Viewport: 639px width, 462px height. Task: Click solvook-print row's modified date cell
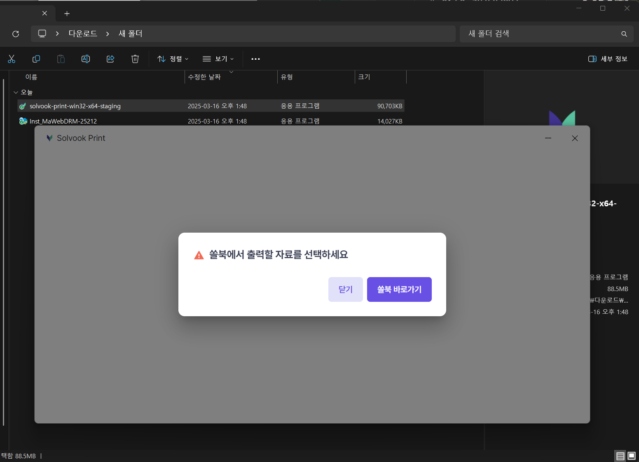[x=217, y=106]
